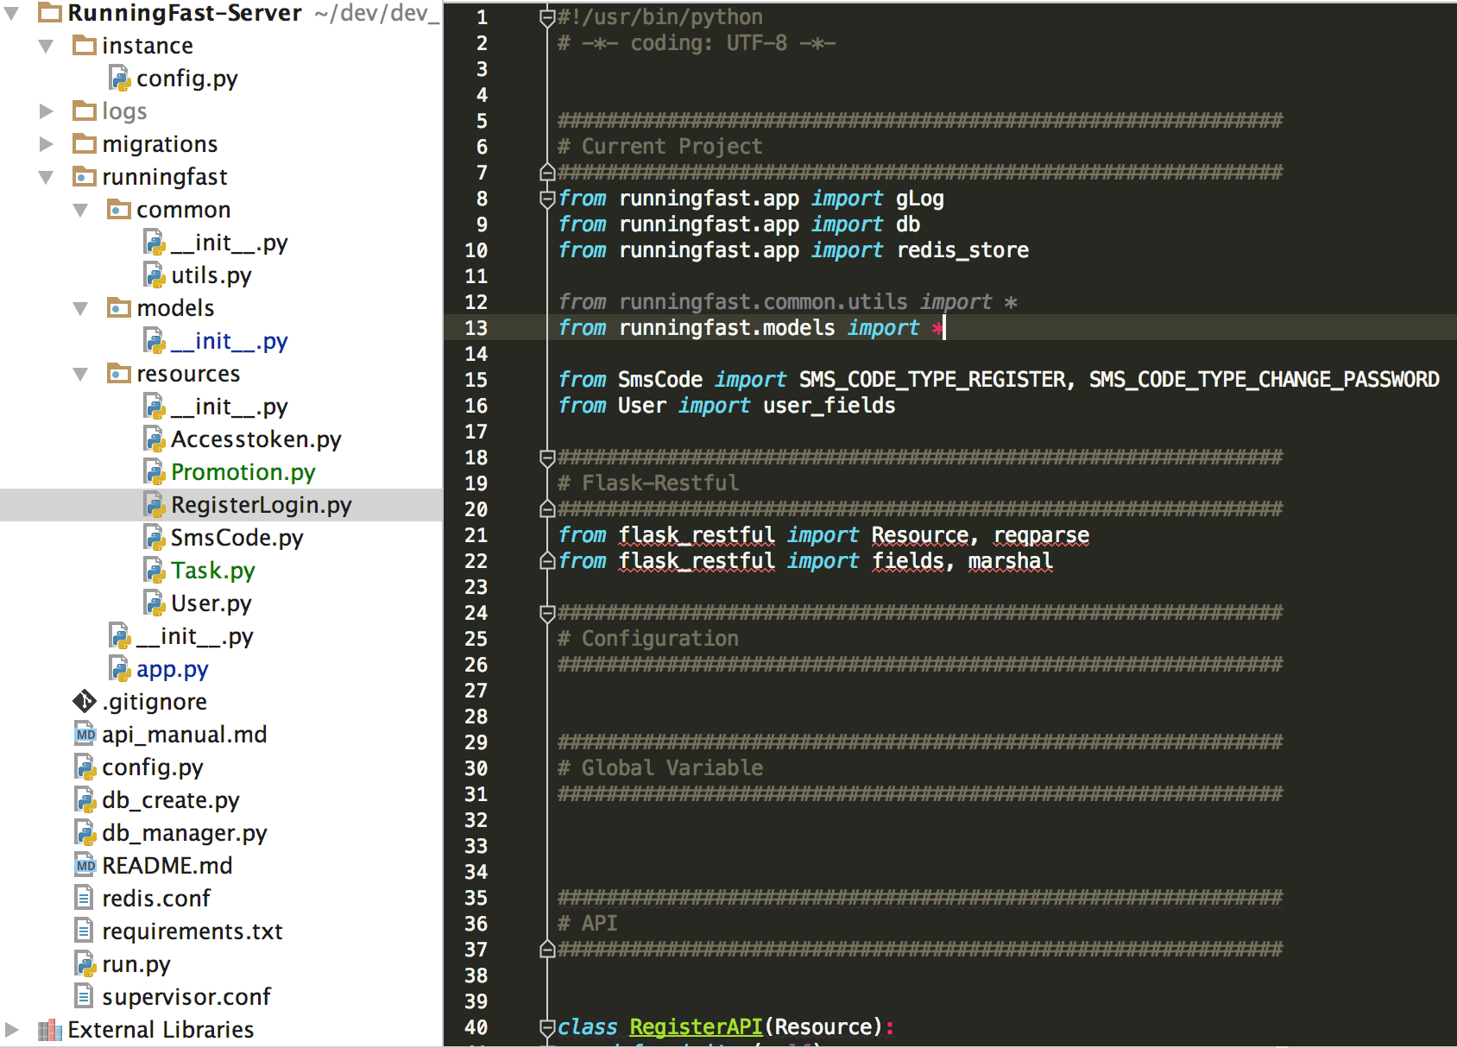
Task: Click the resources package folder icon
Action: [119, 373]
